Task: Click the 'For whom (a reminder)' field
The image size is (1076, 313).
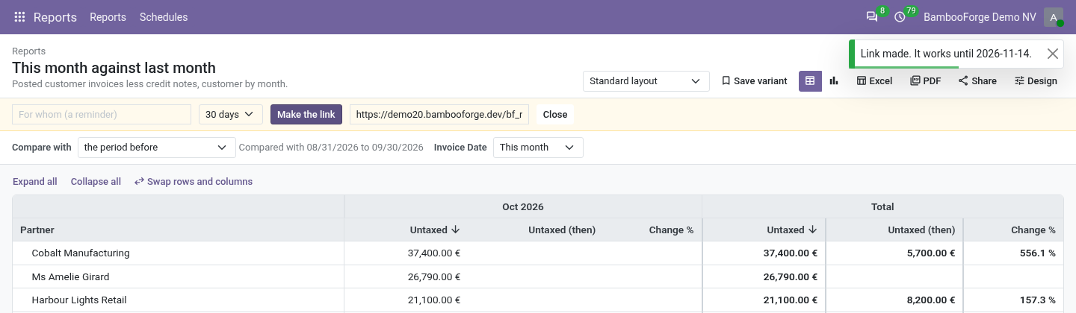Action: point(102,115)
